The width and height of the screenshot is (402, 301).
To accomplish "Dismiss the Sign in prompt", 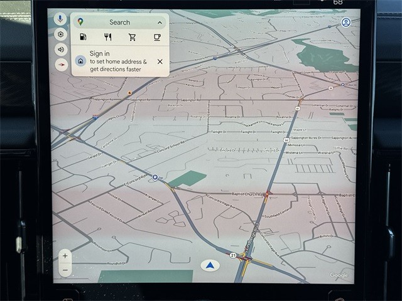I will click(160, 61).
